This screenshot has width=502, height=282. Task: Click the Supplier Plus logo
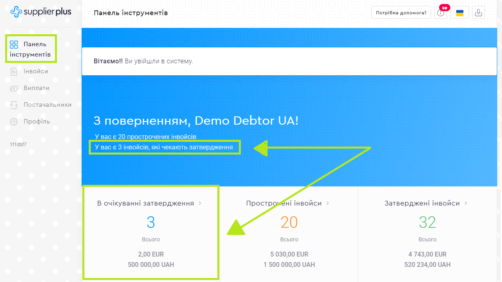[41, 12]
